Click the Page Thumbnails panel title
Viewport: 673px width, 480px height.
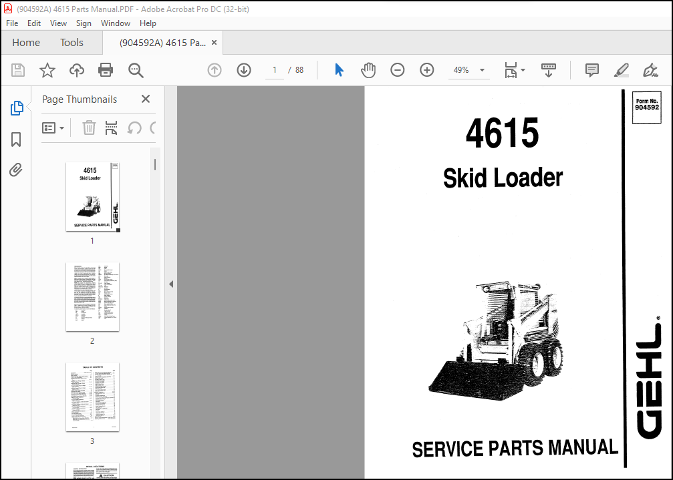click(x=80, y=99)
